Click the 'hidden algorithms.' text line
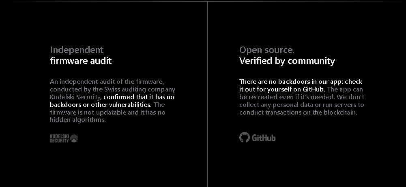The width and height of the screenshot is (406, 187). (x=78, y=120)
